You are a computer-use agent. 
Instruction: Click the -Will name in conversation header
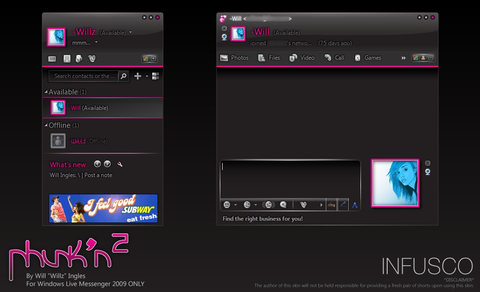coord(260,31)
